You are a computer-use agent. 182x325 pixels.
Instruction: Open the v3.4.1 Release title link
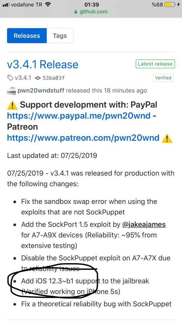pos(43,65)
